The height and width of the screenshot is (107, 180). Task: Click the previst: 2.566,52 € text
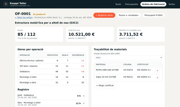[127, 38]
